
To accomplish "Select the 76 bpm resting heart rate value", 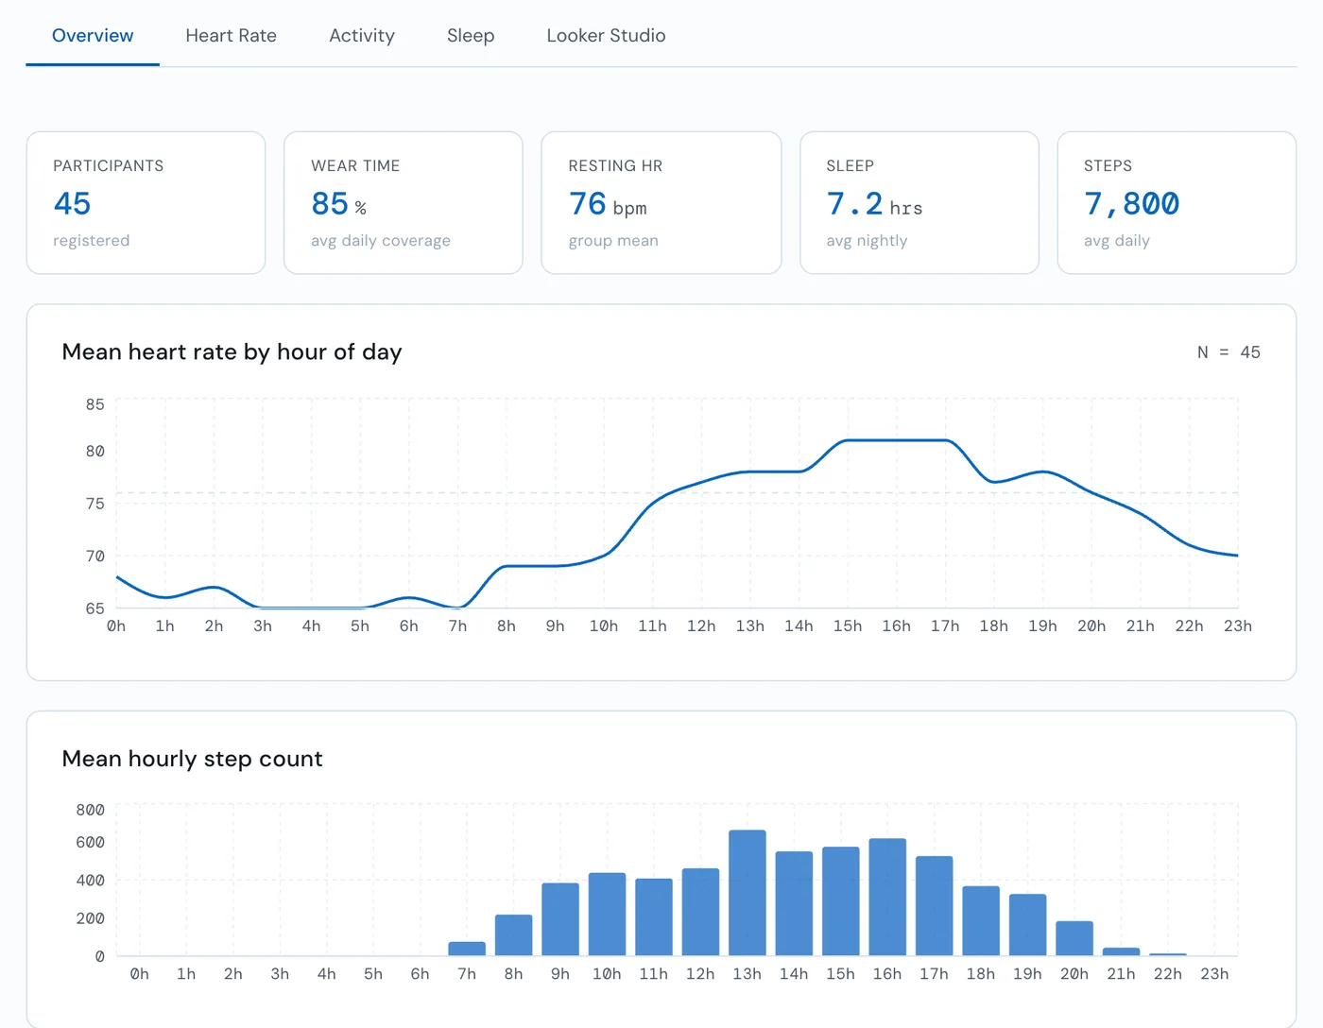I will [x=608, y=204].
